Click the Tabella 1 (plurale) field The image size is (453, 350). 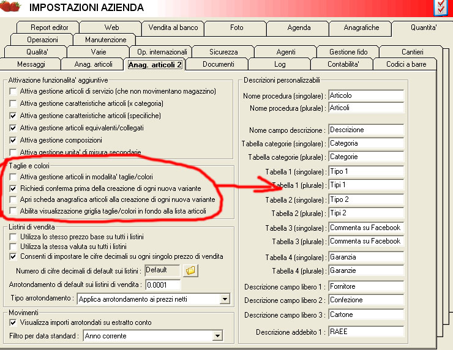click(x=366, y=185)
